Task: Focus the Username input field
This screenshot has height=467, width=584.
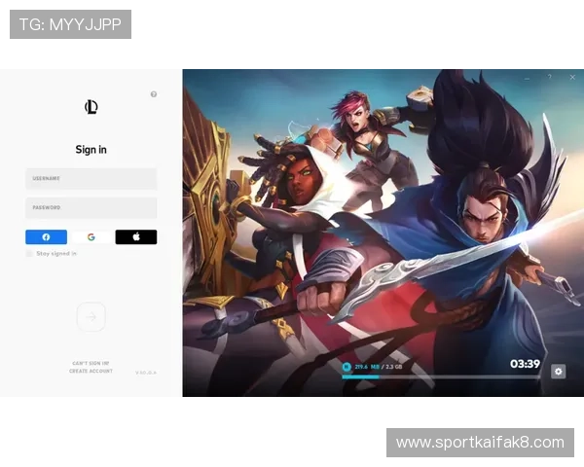Action: pyautogui.click(x=91, y=179)
